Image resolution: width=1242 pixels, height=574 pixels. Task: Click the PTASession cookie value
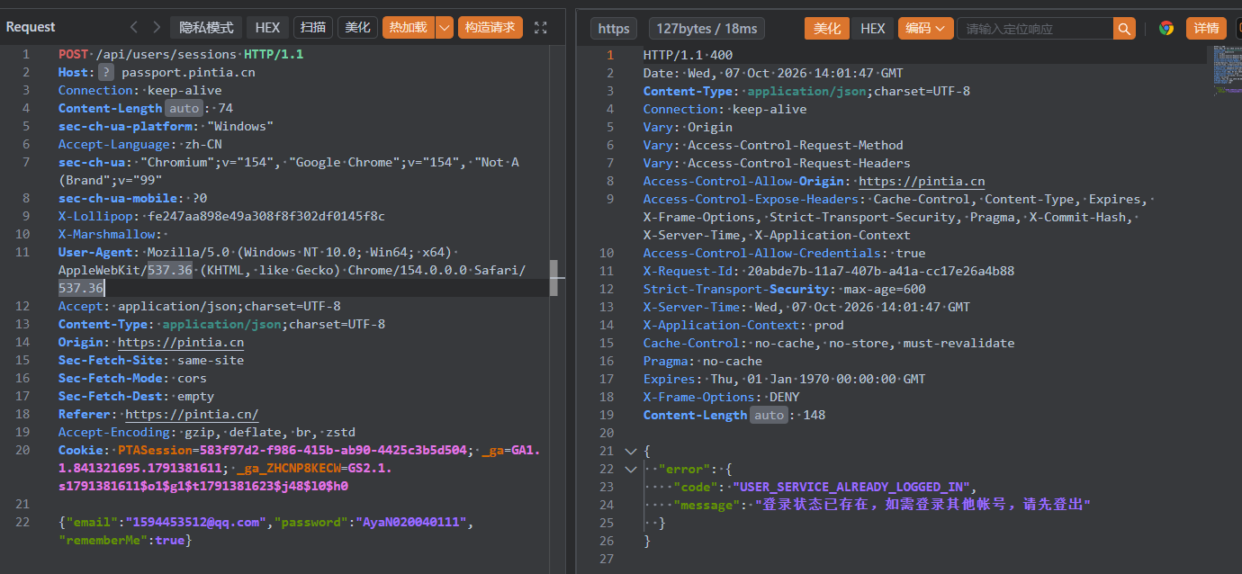[335, 450]
